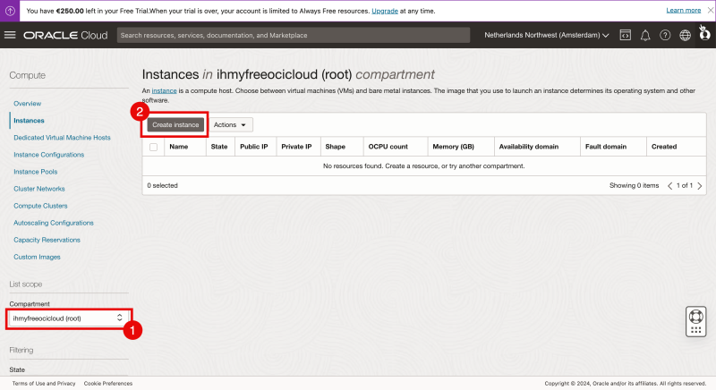Dismiss the free trial banner

pos(709,10)
